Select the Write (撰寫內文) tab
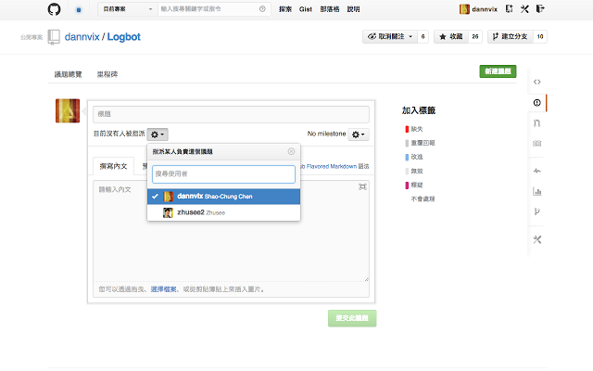Screen dimensions: 593x371 [115, 167]
